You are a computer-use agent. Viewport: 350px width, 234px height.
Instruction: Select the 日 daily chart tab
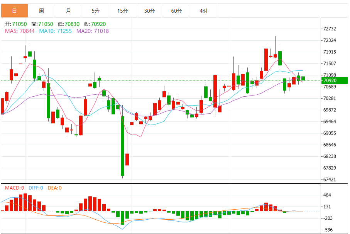coord(15,11)
